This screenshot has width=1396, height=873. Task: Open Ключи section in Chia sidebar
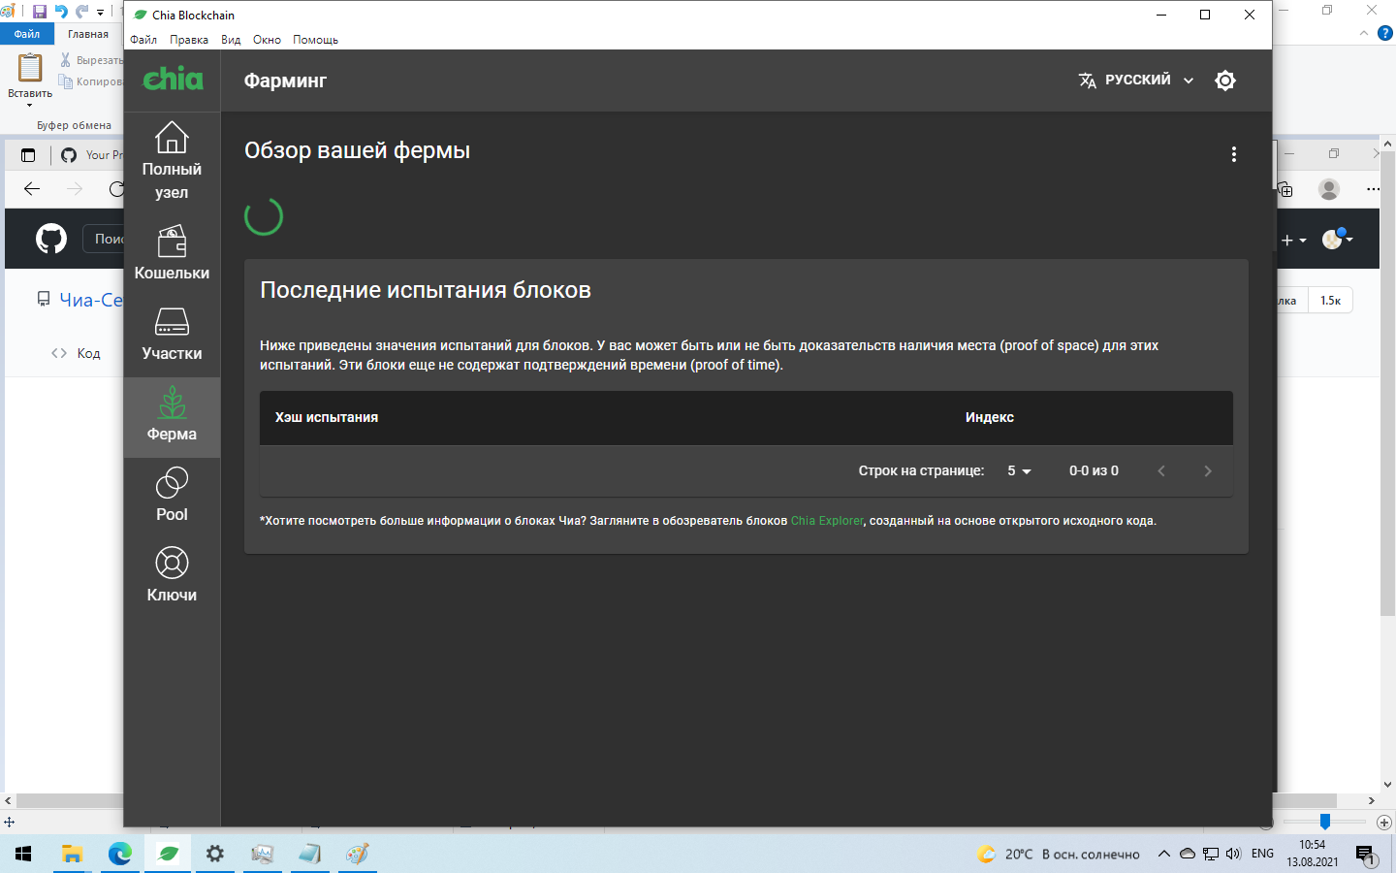pyautogui.click(x=172, y=575)
